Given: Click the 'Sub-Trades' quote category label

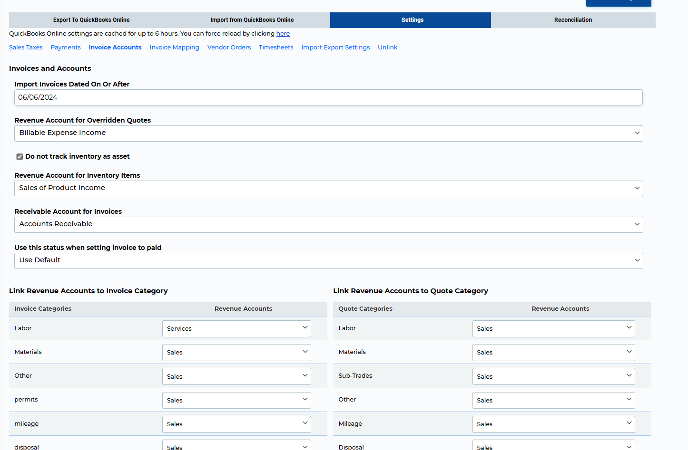Looking at the screenshot, I should tap(355, 376).
